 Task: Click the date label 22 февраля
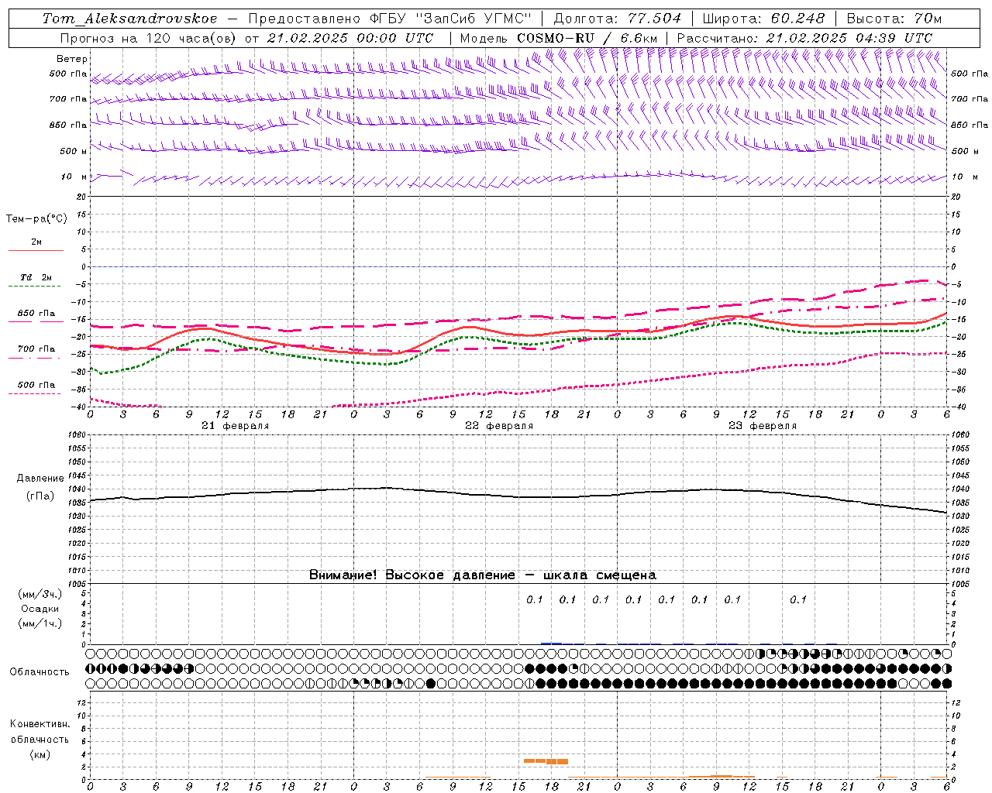point(499,426)
